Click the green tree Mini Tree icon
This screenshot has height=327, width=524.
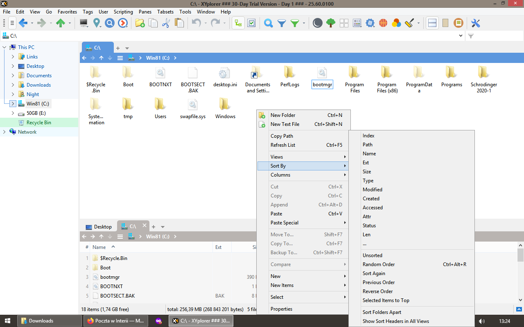[x=331, y=23]
